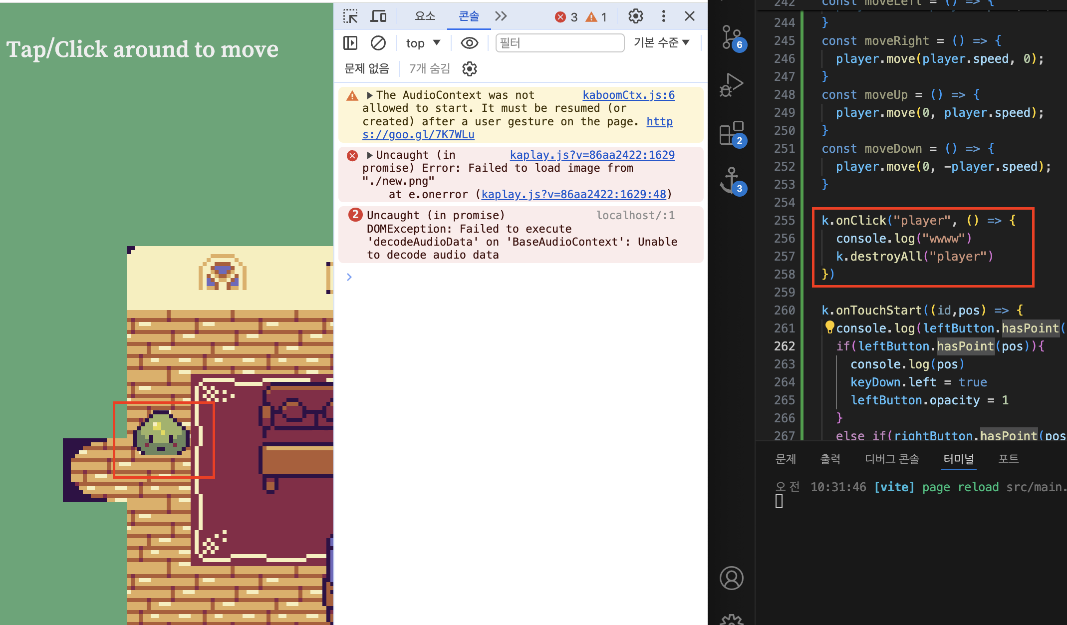Viewport: 1067px width, 625px height.
Task: Open console settings gear next to hidden count
Action: tap(470, 68)
